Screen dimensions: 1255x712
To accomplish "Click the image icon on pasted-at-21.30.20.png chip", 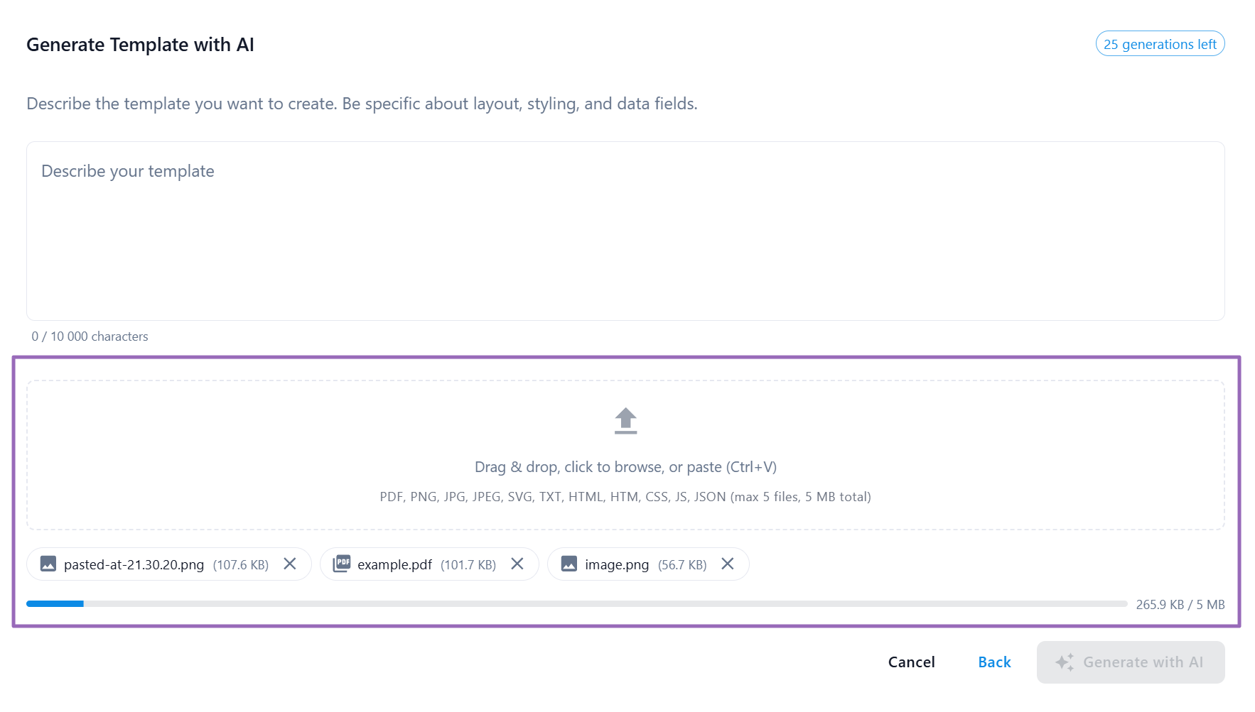I will (48, 564).
